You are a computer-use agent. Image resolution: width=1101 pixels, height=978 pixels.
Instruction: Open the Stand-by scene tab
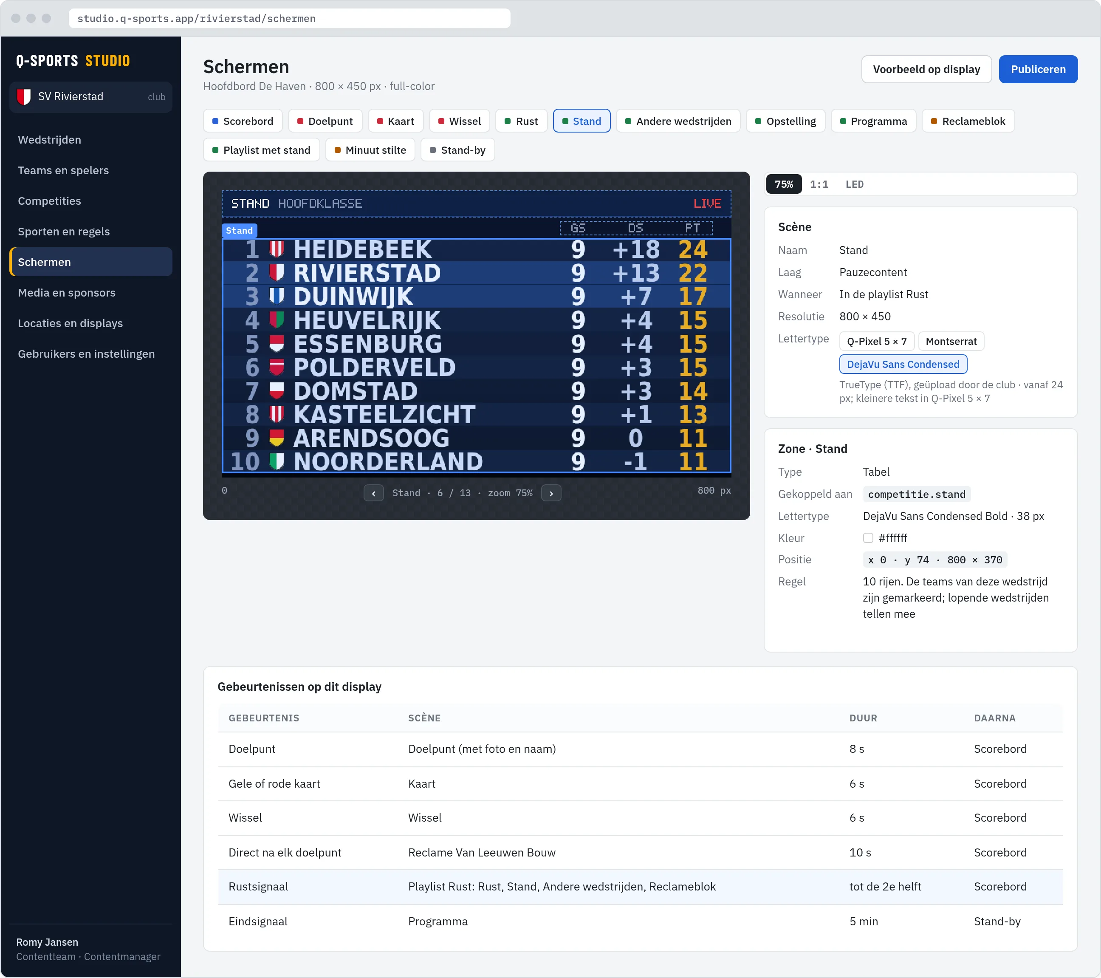coord(457,150)
